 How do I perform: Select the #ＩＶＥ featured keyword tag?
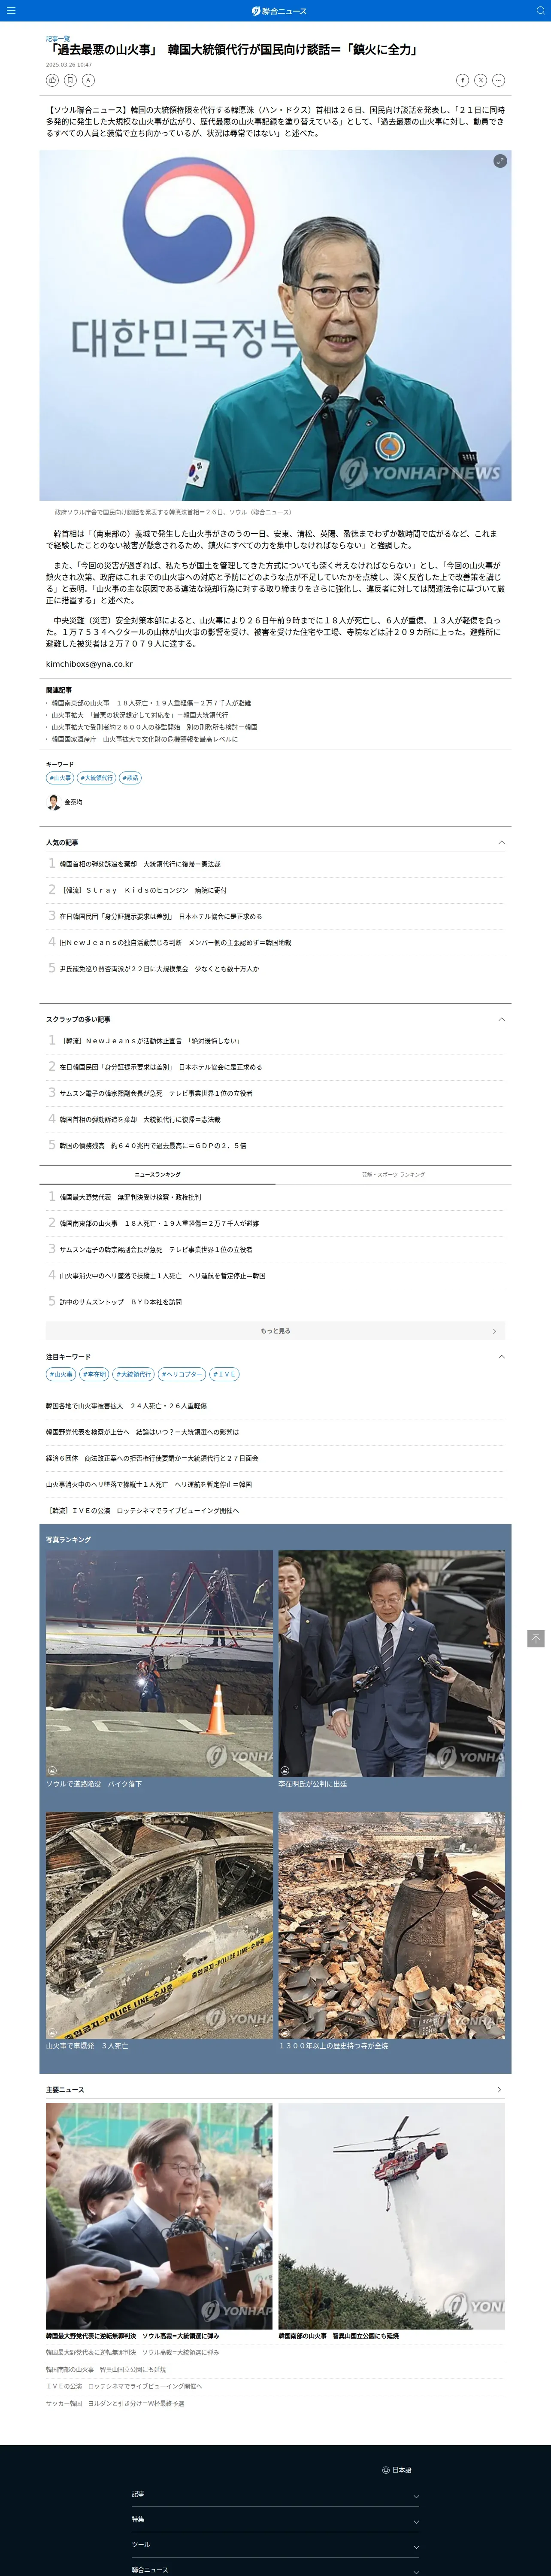224,1374
